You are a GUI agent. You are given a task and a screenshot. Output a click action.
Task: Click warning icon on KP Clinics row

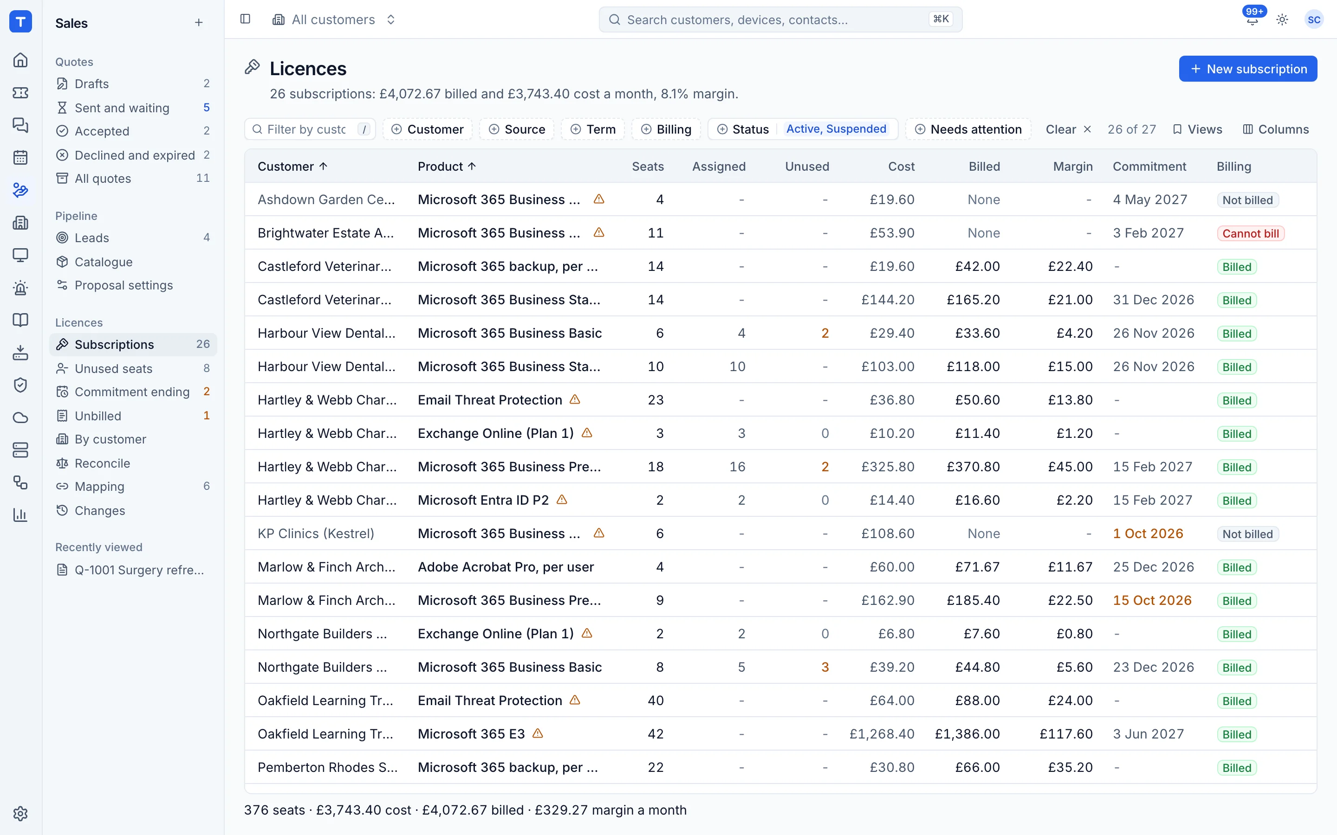pyautogui.click(x=599, y=533)
